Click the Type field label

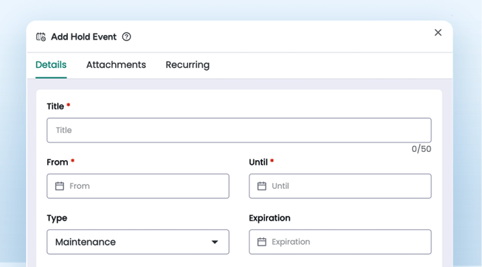click(57, 218)
